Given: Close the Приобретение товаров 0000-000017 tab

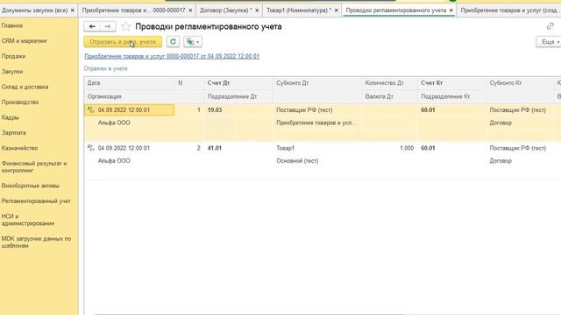Looking at the screenshot, I should (190, 10).
